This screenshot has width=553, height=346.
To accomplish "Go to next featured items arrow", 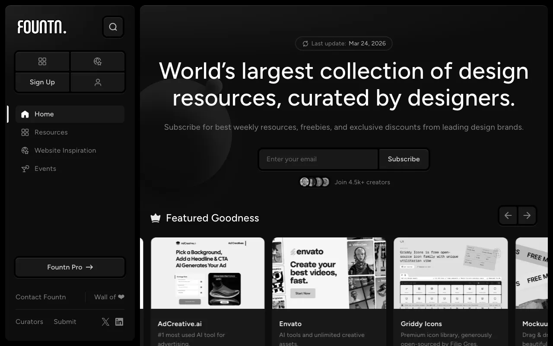I will point(527,215).
